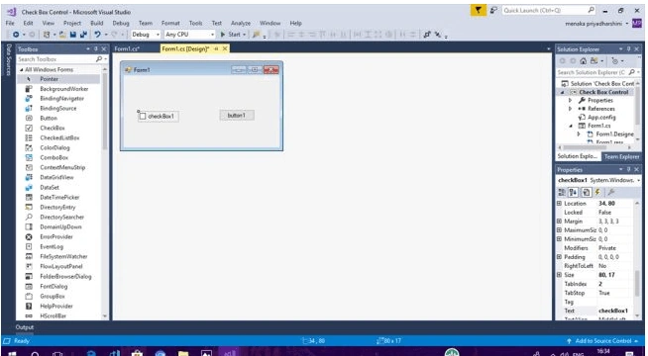Expand the Size property row
This screenshot has width=648, height=356.
point(559,275)
